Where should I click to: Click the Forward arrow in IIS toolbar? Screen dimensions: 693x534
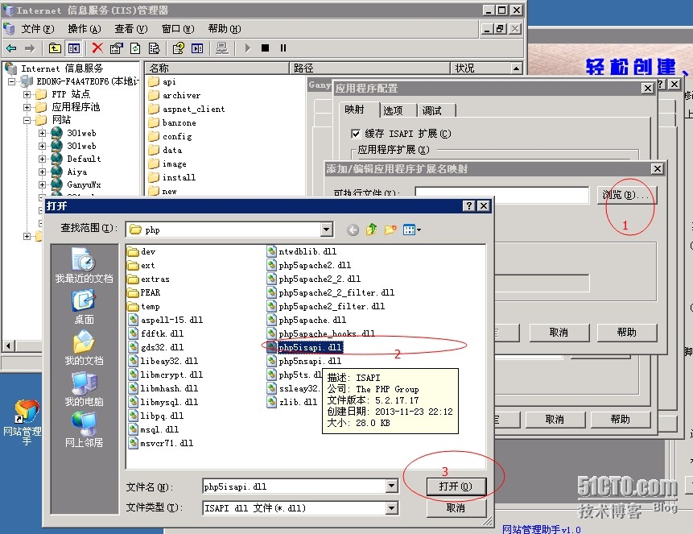pos(30,48)
